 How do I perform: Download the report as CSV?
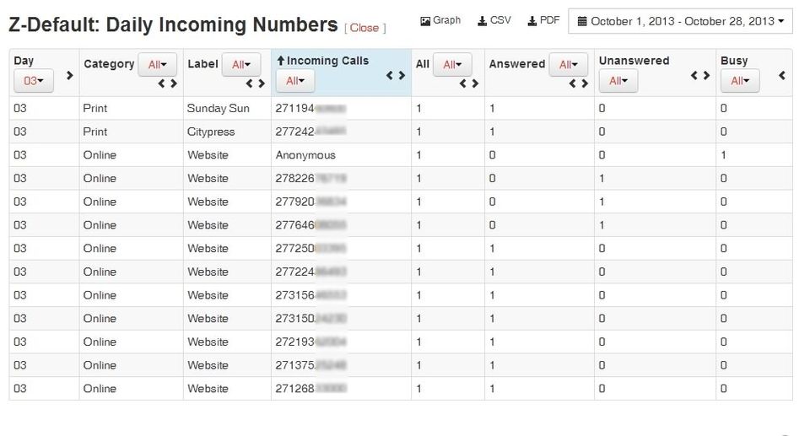494,21
